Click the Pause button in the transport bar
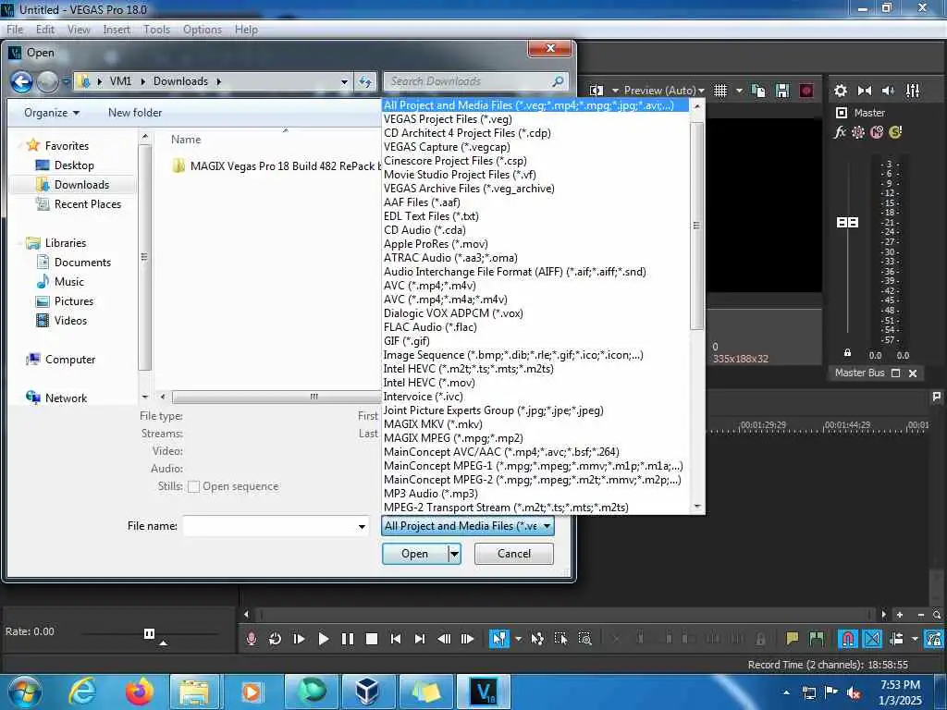Screen dimensions: 947x710 (348, 639)
